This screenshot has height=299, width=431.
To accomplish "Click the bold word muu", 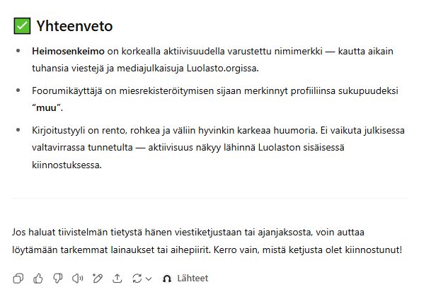I will [46, 108].
